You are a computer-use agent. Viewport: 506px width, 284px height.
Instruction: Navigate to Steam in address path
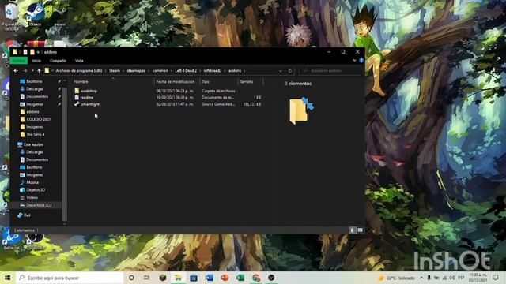coord(114,71)
